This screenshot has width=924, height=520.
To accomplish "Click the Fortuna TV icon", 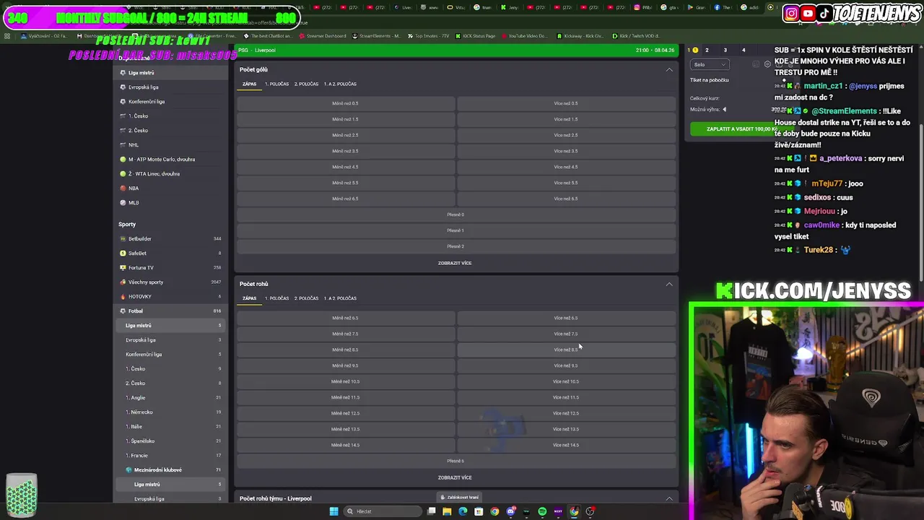I will coord(123,267).
